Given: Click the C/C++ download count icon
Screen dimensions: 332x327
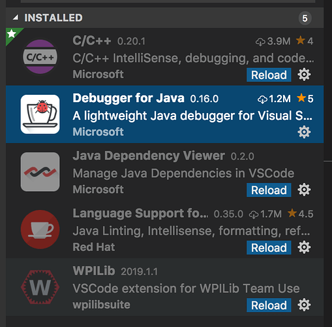Looking at the screenshot, I should click(260, 41).
